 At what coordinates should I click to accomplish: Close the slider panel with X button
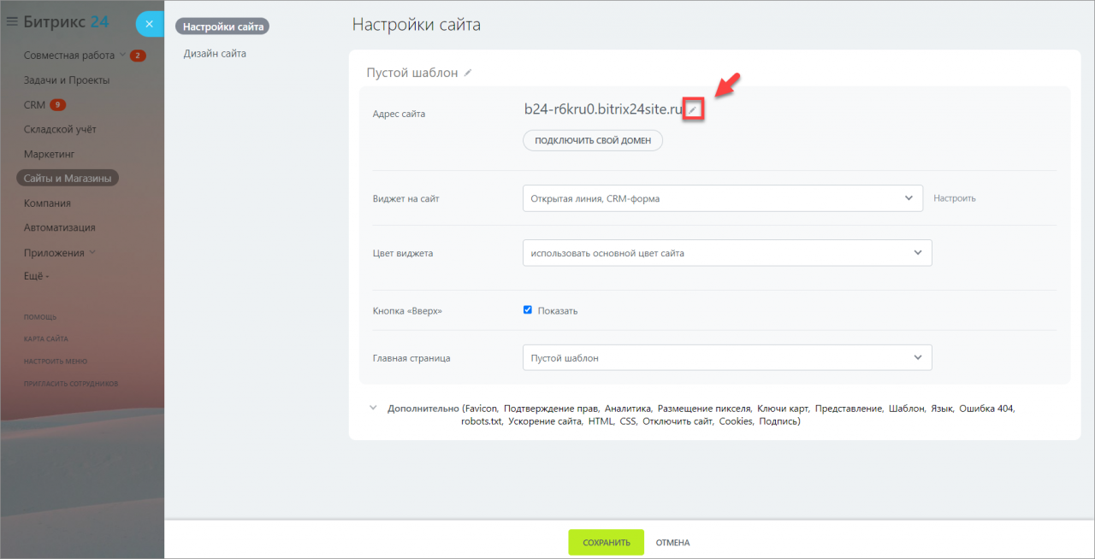point(149,24)
